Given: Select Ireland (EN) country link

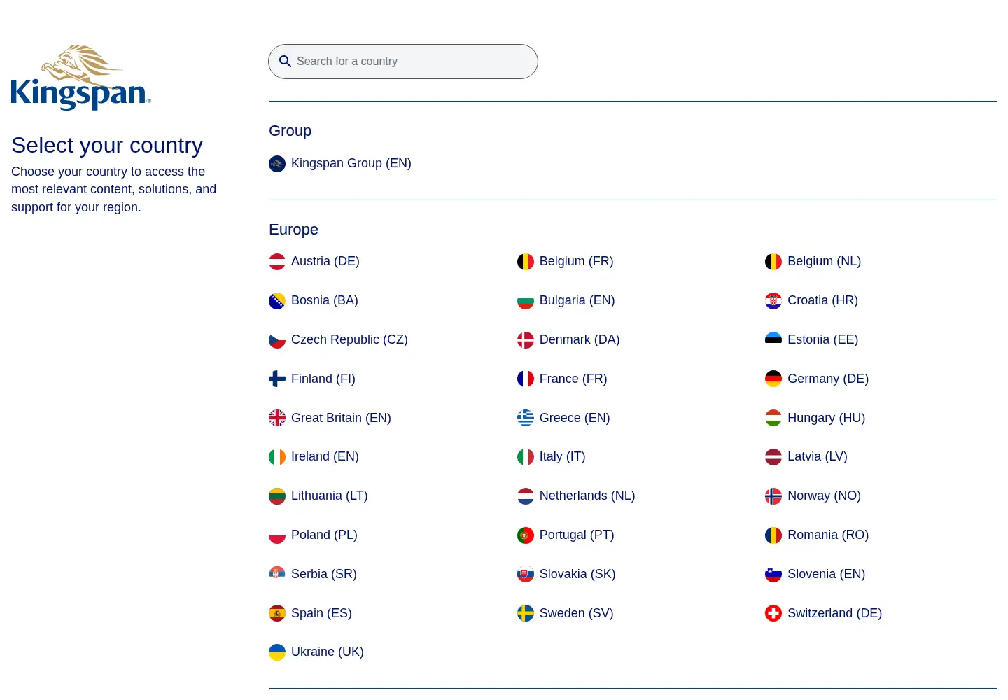Looking at the screenshot, I should pos(314,456).
